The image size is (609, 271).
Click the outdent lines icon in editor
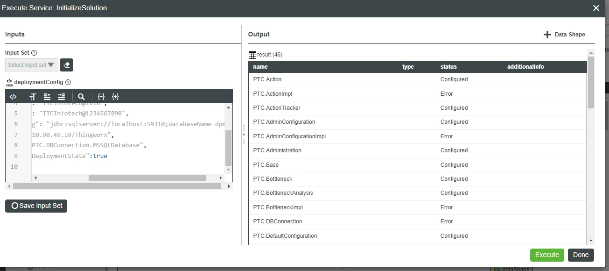[47, 97]
